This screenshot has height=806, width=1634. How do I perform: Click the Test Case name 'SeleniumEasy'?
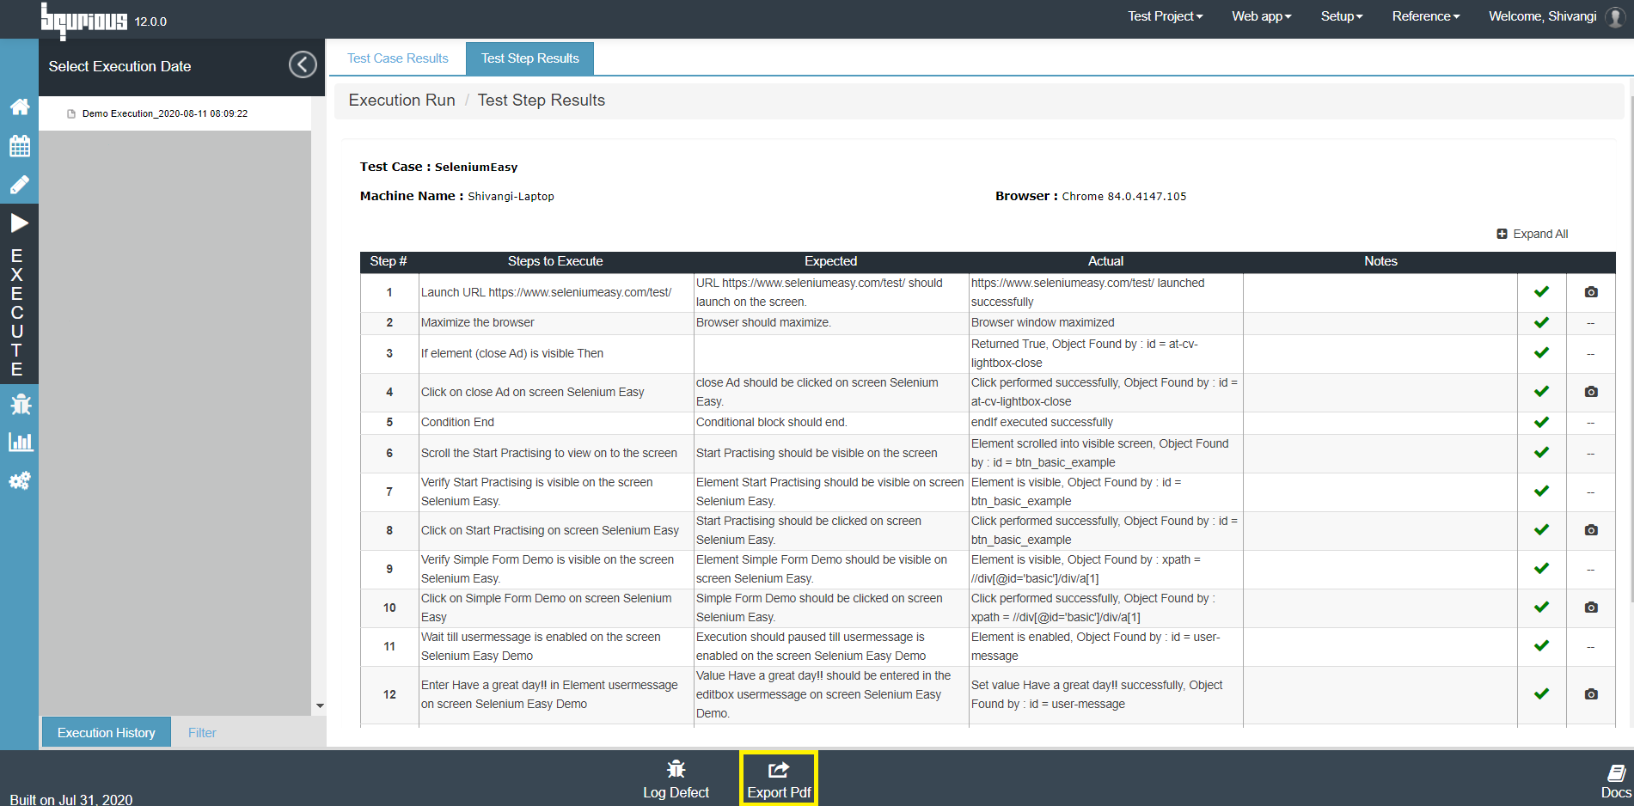(x=476, y=168)
